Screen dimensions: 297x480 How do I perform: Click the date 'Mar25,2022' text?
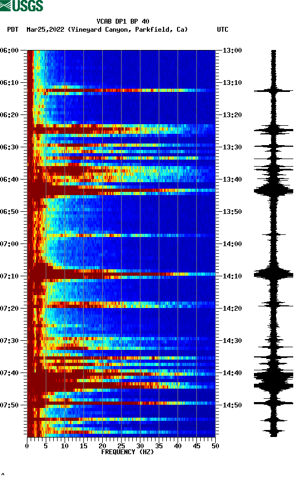click(x=45, y=30)
